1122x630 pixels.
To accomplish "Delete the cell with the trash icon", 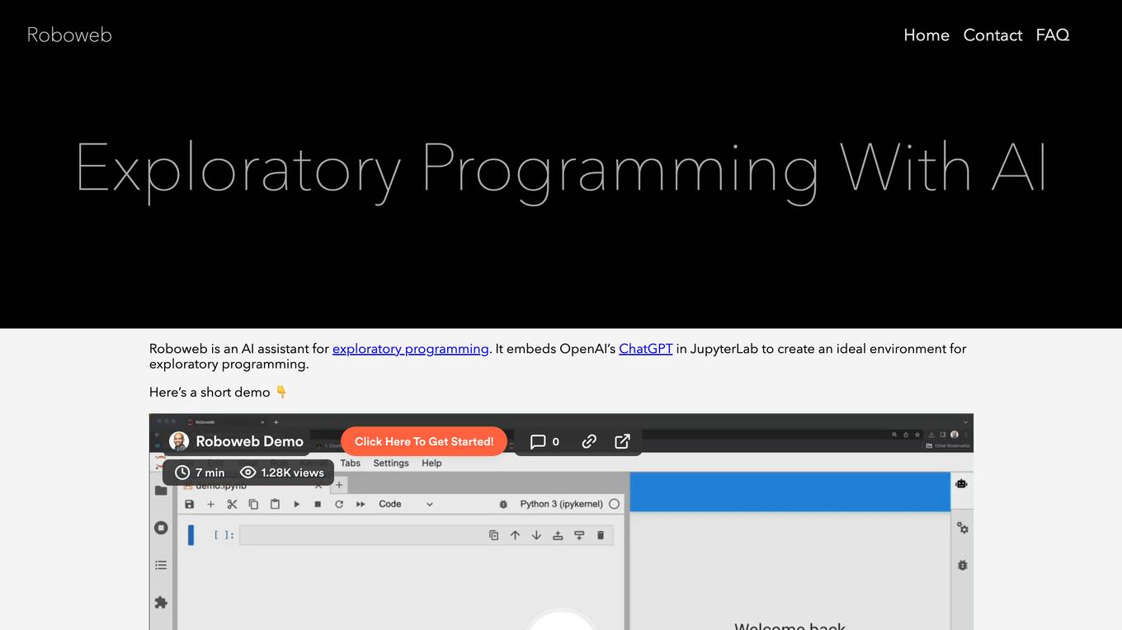I will tap(601, 535).
